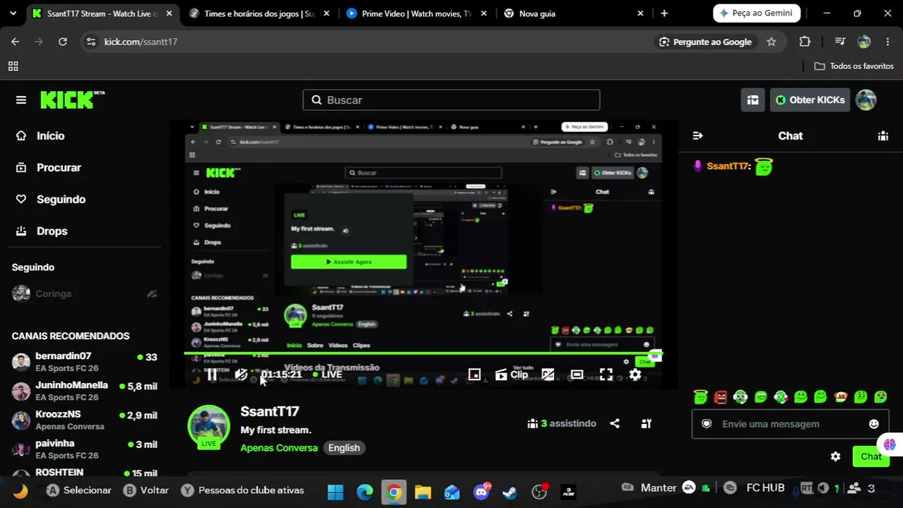Viewport: 903px width, 508px height.
Task: Insert the heart-eyes drooling emote
Action: click(880, 397)
